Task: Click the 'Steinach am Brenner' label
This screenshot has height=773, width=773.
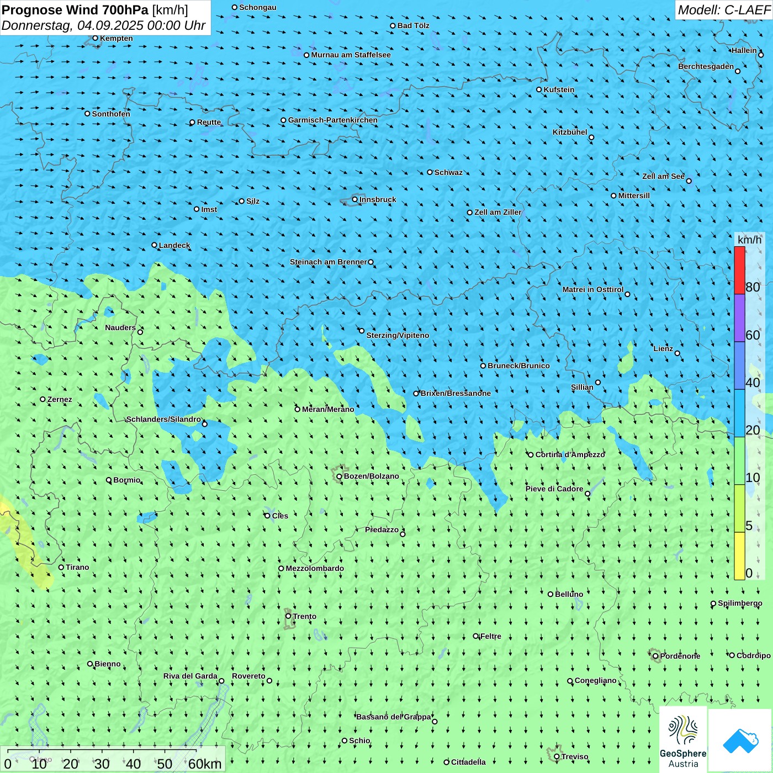Action: (329, 262)
